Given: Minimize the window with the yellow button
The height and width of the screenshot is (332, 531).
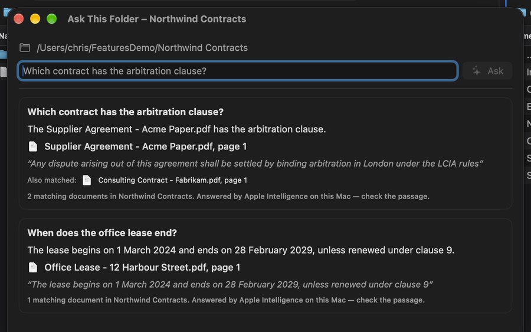Looking at the screenshot, I should tap(35, 19).
